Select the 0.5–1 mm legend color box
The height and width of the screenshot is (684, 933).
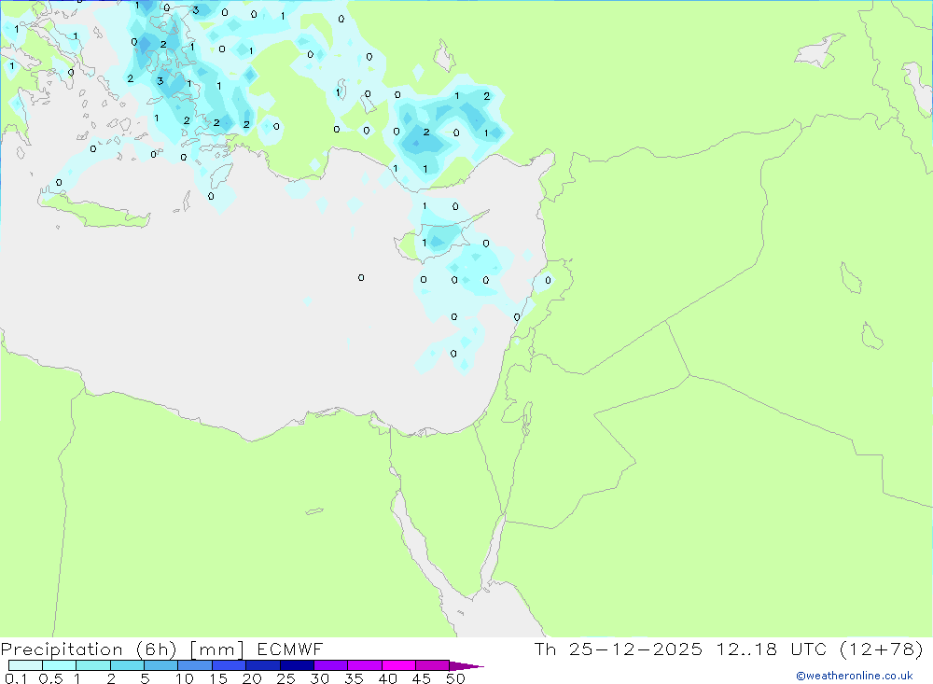tap(60, 665)
